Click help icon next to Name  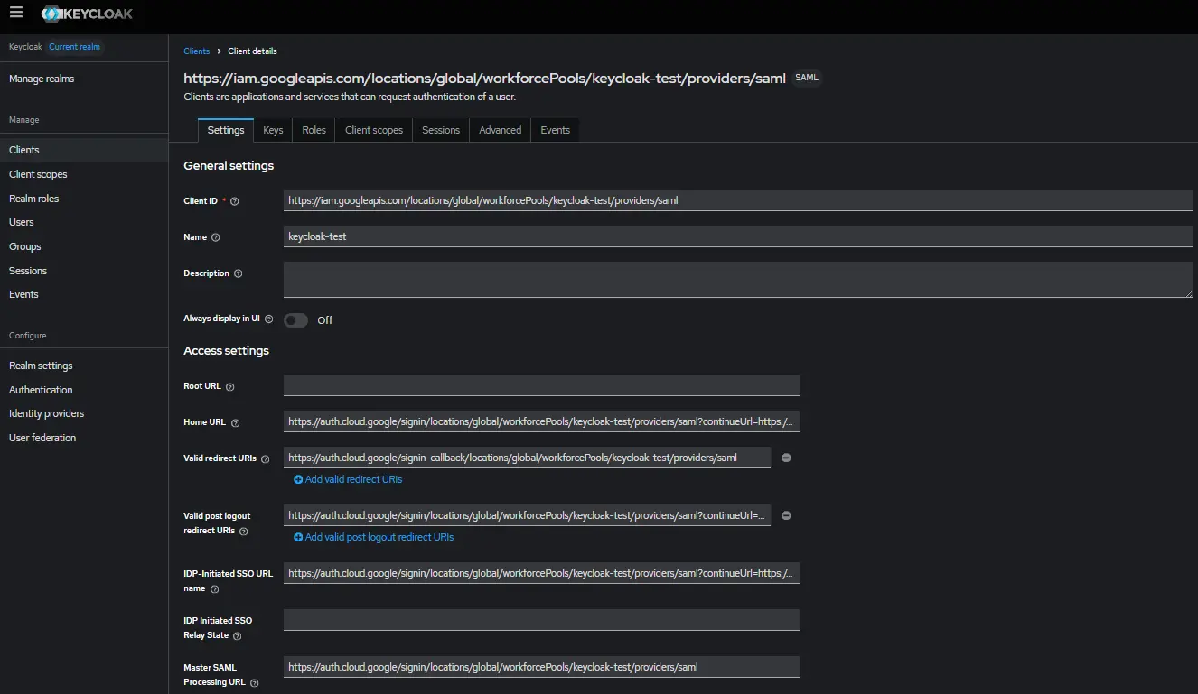215,237
